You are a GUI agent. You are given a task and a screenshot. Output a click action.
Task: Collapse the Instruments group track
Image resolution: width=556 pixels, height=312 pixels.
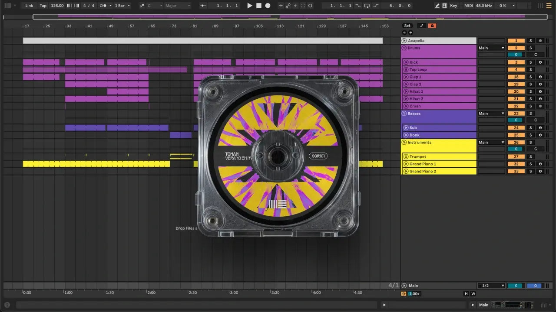(404, 143)
